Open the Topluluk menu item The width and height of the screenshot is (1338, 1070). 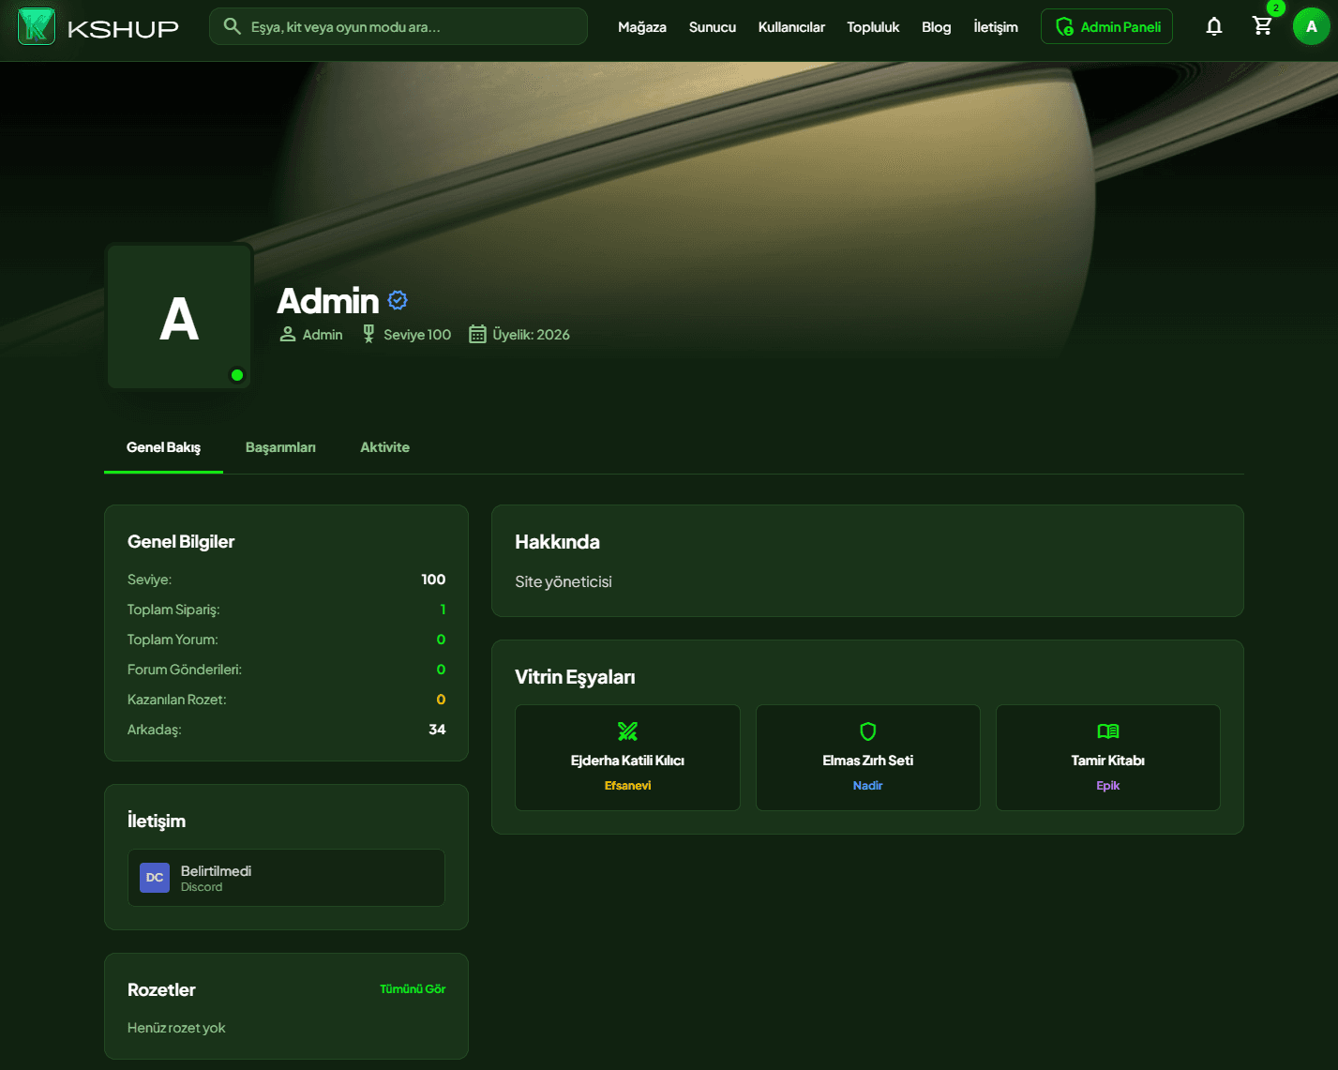[873, 27]
